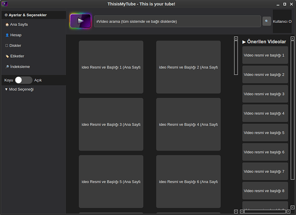Image resolution: width=296 pixels, height=215 pixels.
Task: Select suggested Video resmi ve başlığı 7
Action: (x=265, y=171)
